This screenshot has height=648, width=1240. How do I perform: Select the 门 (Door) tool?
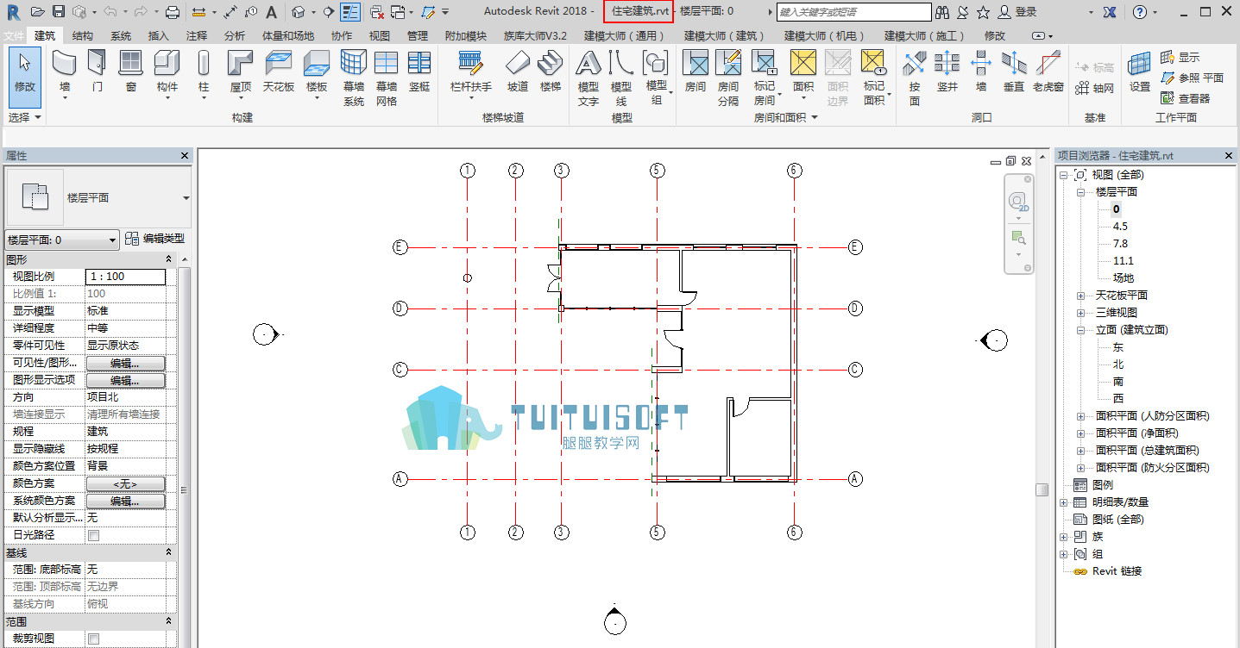(98, 71)
